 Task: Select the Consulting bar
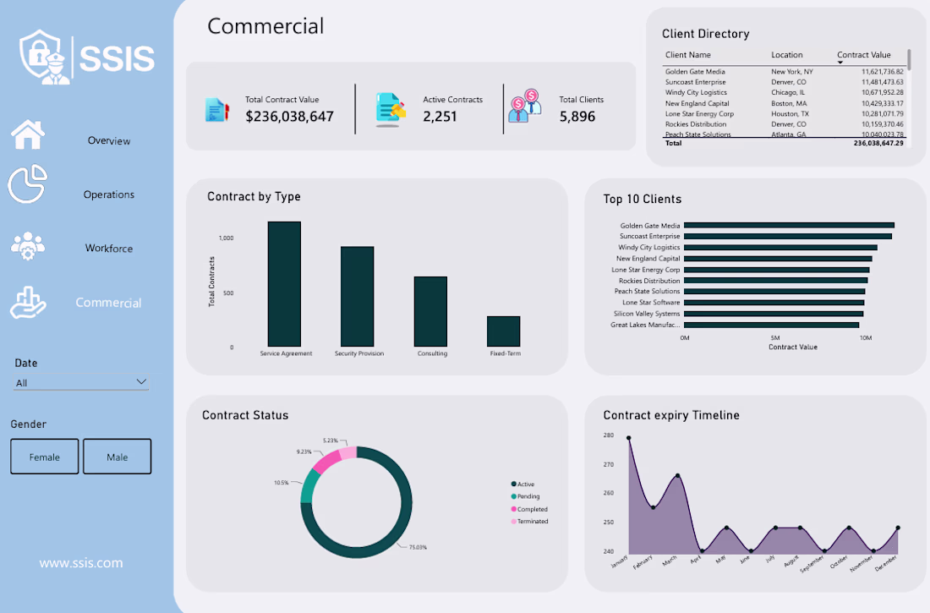[x=430, y=311]
